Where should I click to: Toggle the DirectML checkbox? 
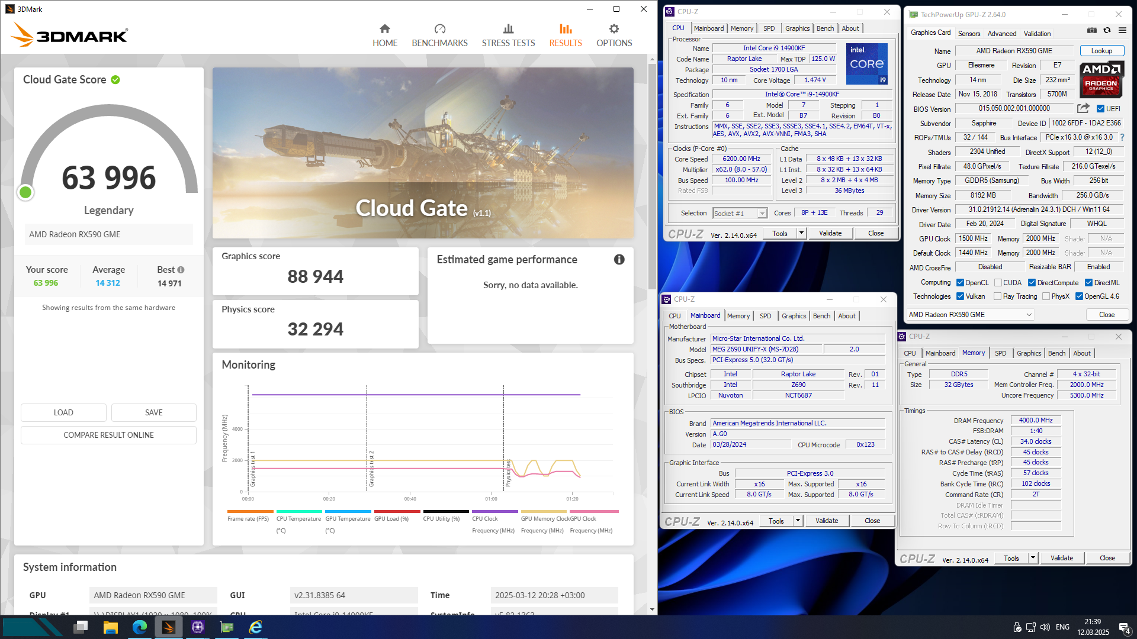click(1088, 283)
